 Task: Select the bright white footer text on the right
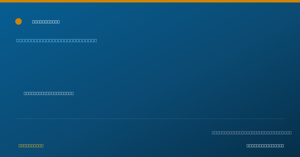coord(265,146)
